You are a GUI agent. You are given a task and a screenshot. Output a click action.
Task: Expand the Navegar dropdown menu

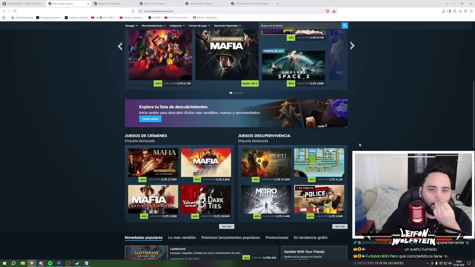point(131,26)
